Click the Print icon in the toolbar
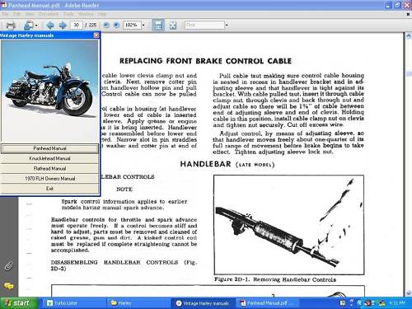The image size is (412, 309). (11, 26)
